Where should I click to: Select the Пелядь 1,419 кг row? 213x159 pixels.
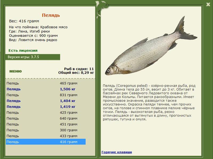coord(46,107)
